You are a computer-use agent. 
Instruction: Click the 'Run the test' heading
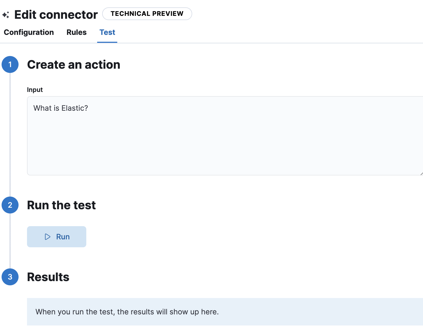coord(61,205)
